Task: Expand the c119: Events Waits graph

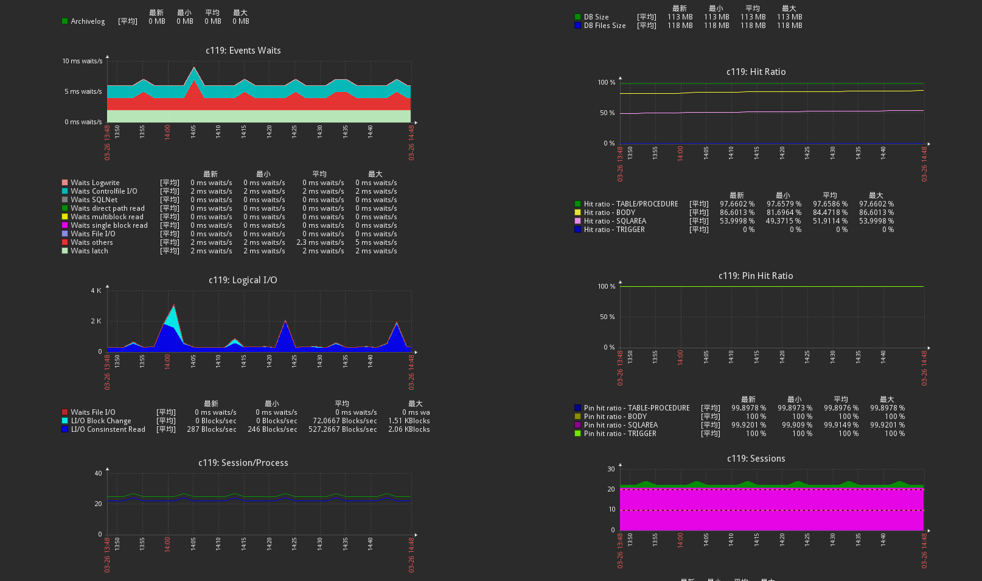Action: 243,51
